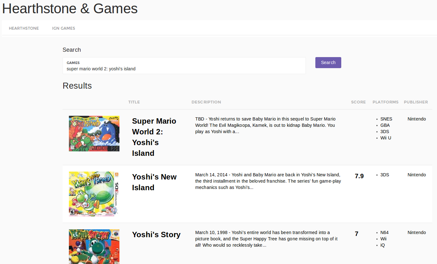Switch to the IGN Games tab
Viewport: 437px width, 264px height.
pyautogui.click(x=64, y=28)
